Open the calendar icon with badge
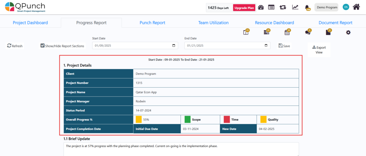The image size is (366, 156). click(x=287, y=32)
